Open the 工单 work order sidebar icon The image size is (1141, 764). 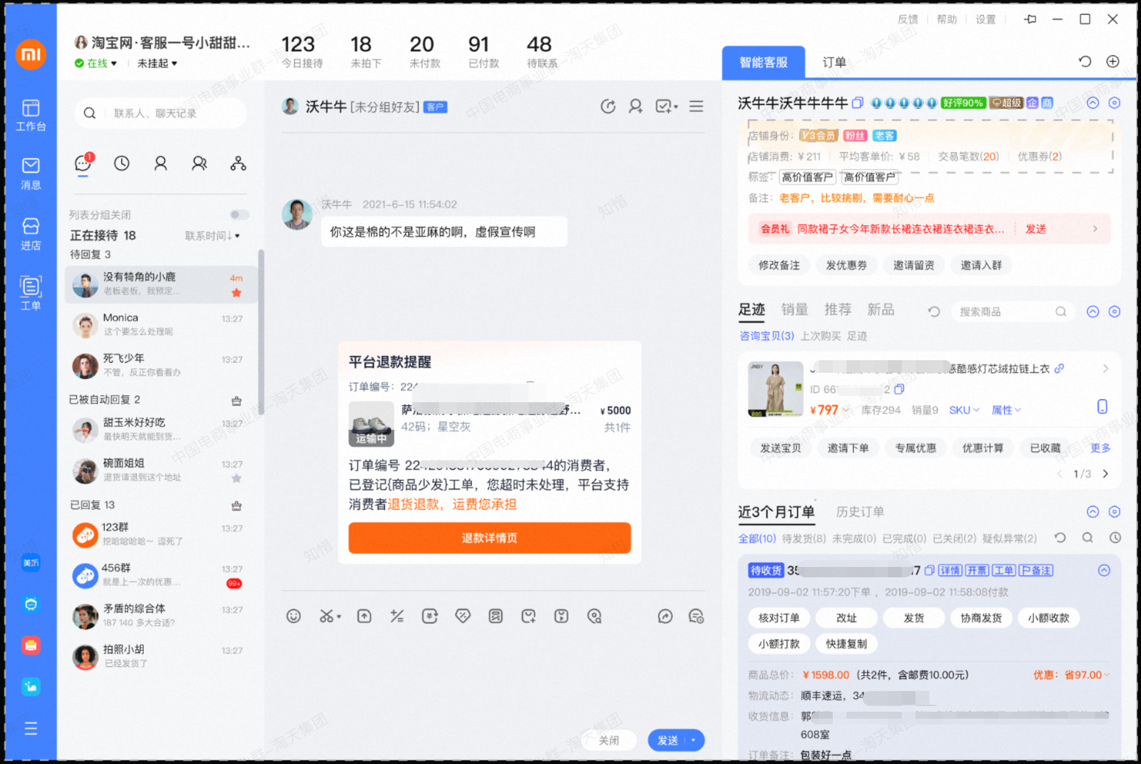pos(30,293)
